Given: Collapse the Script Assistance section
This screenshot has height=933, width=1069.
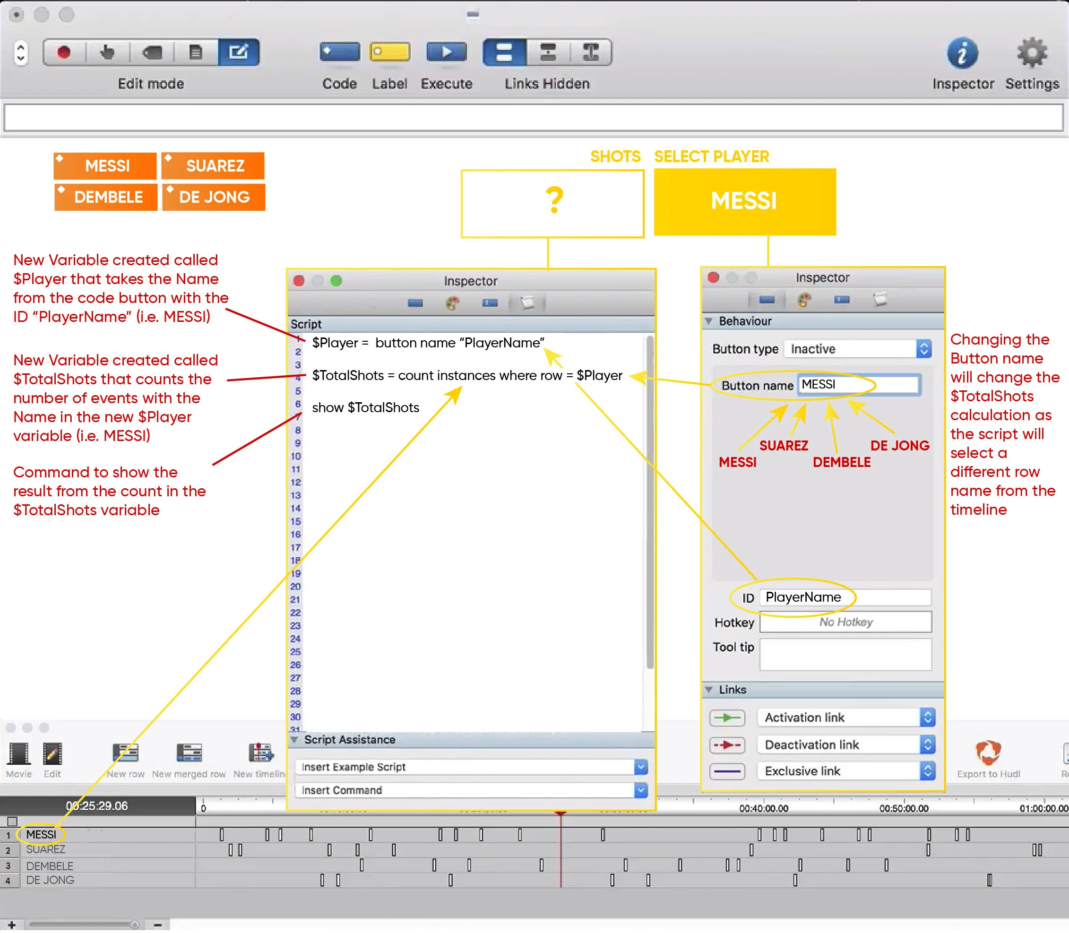Looking at the screenshot, I should (x=294, y=740).
